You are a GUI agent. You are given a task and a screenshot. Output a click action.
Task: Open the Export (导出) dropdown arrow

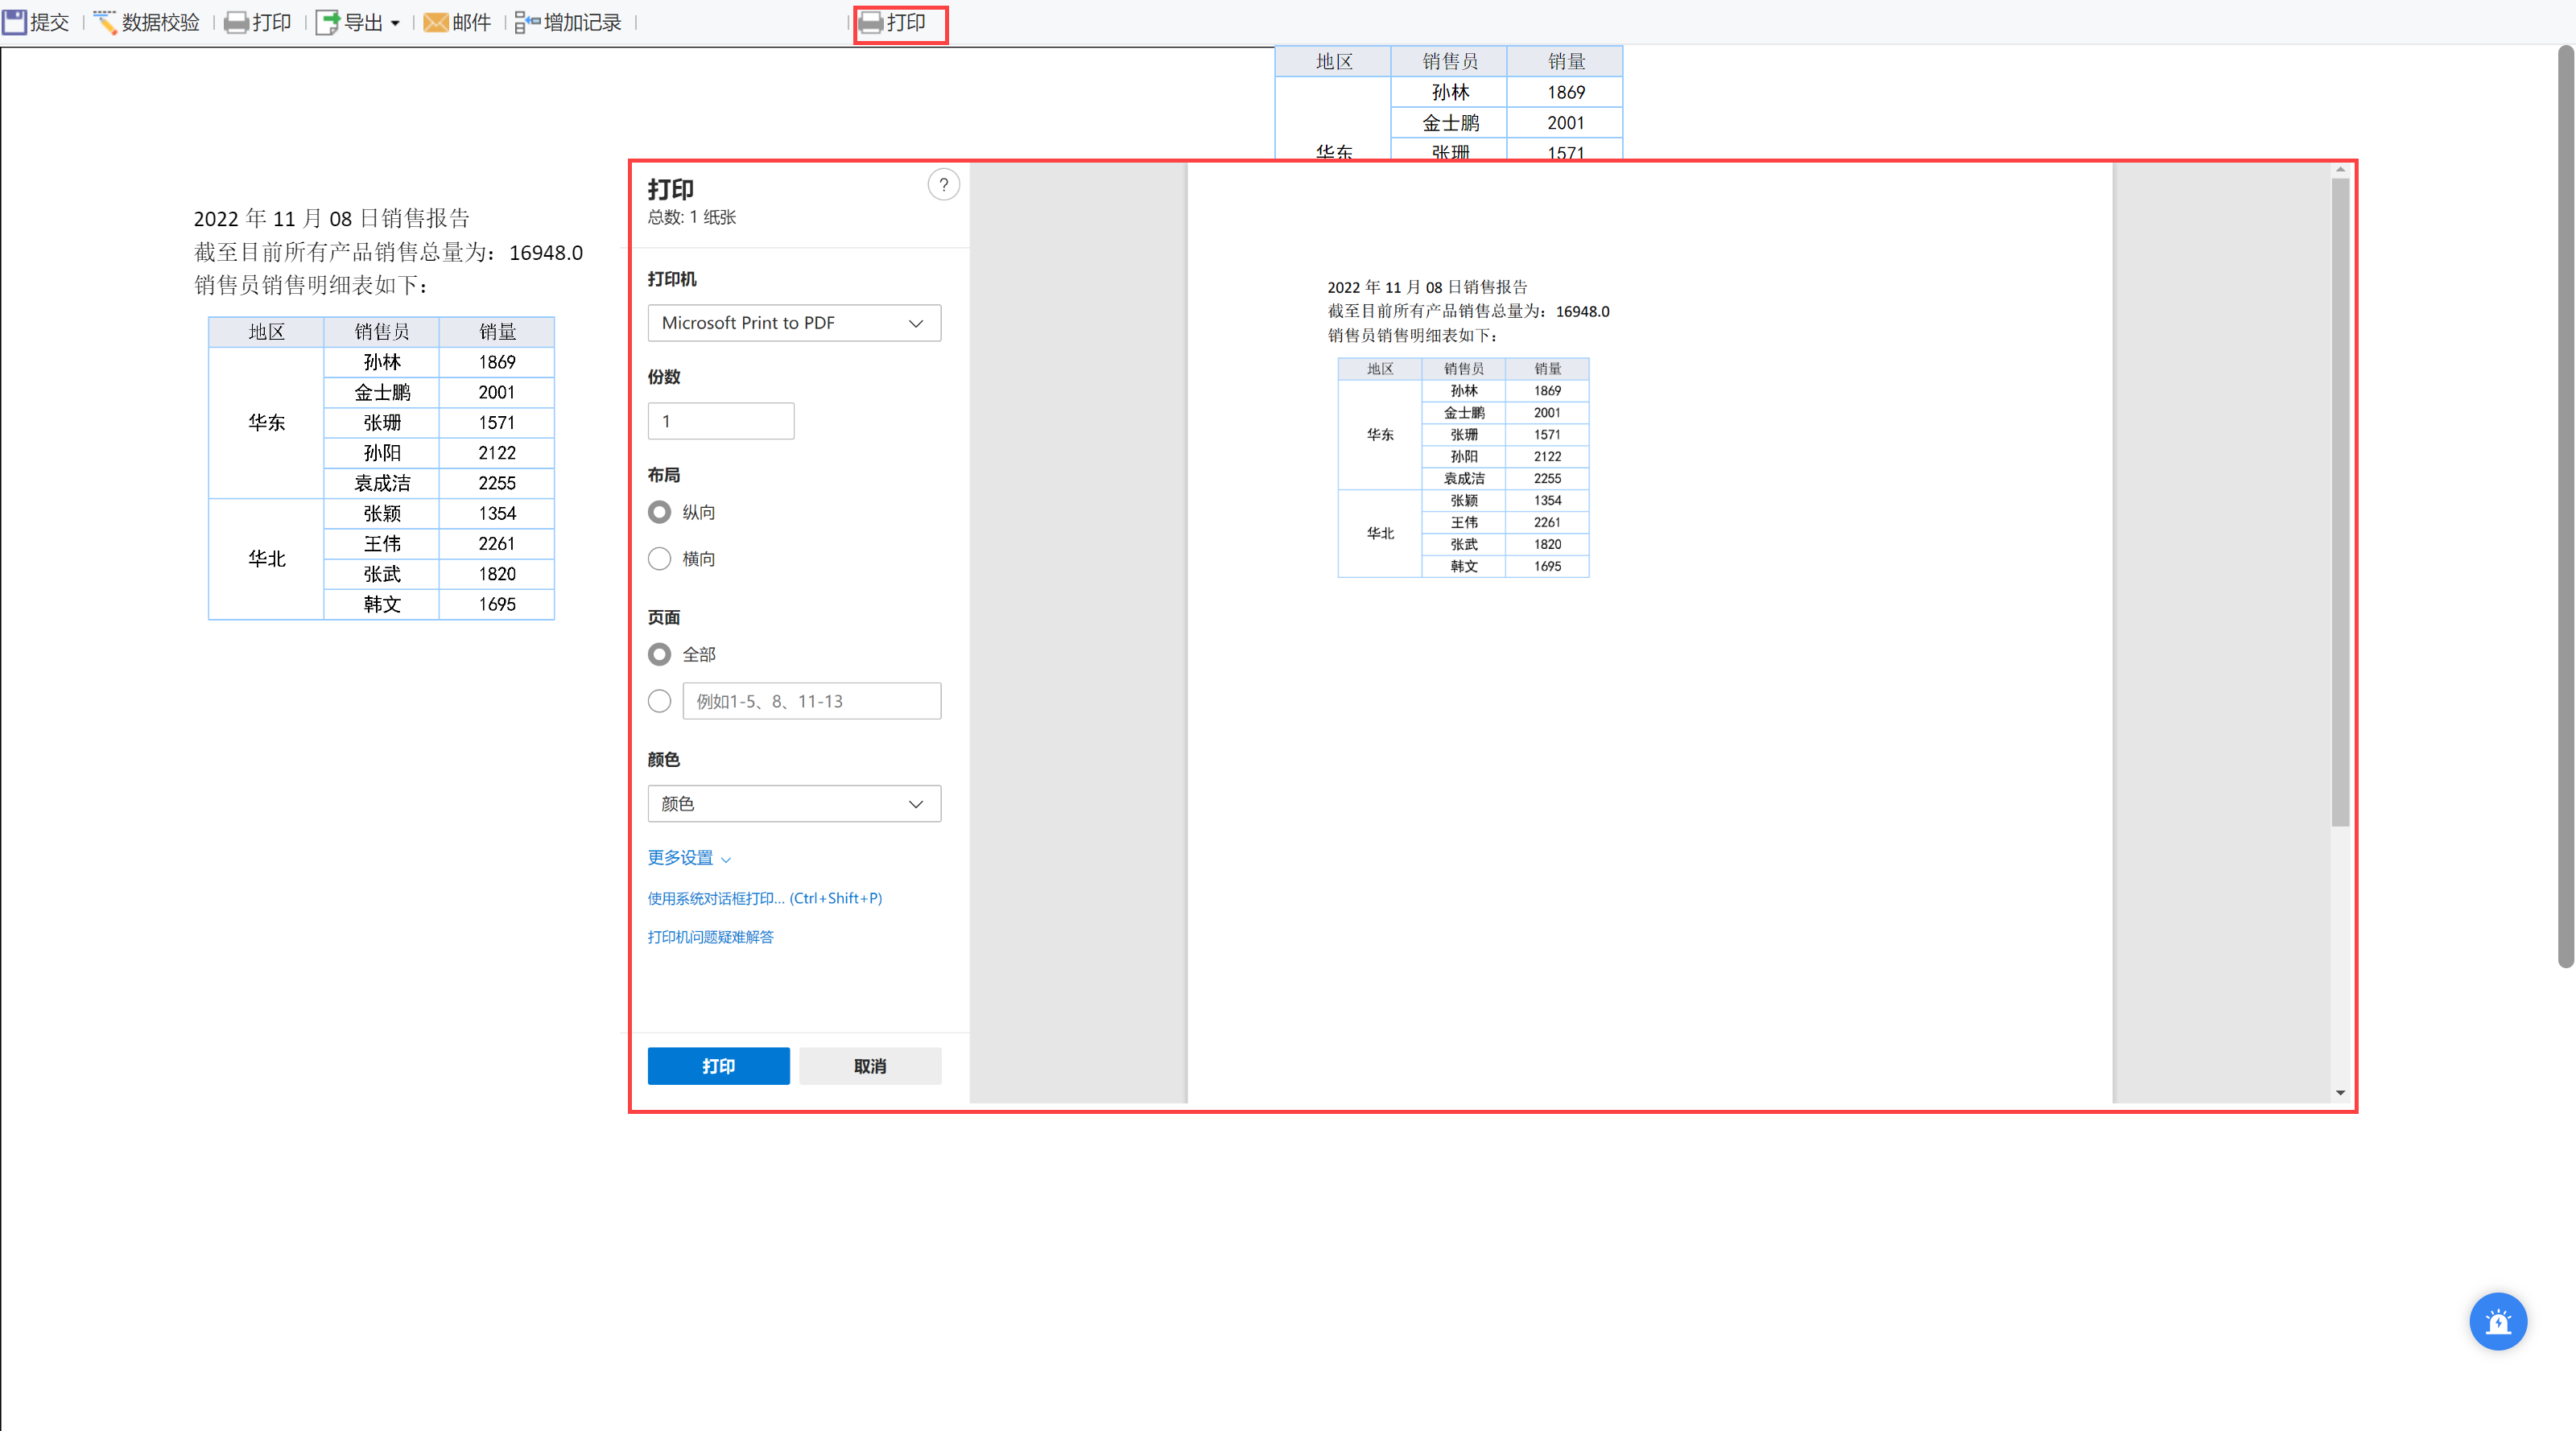(395, 23)
